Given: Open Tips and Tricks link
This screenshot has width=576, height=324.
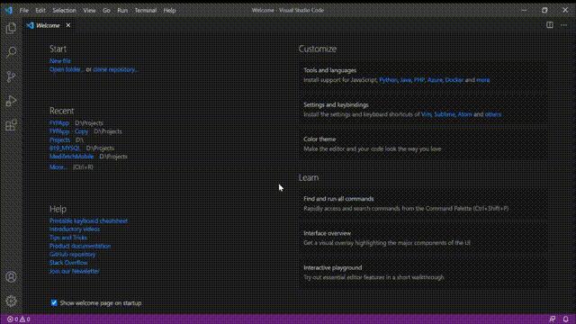Looking at the screenshot, I should pos(68,238).
